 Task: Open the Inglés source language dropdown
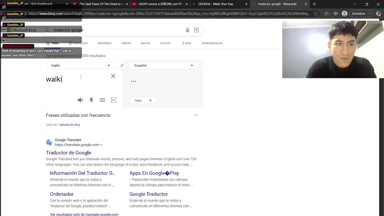point(80,65)
